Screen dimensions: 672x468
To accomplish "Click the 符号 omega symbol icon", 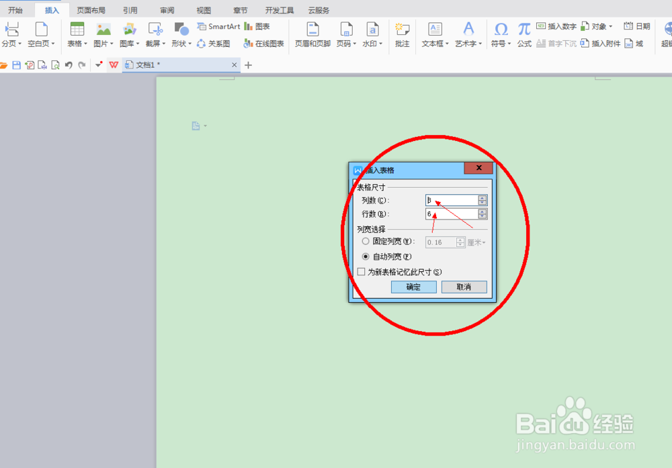I will (x=501, y=29).
